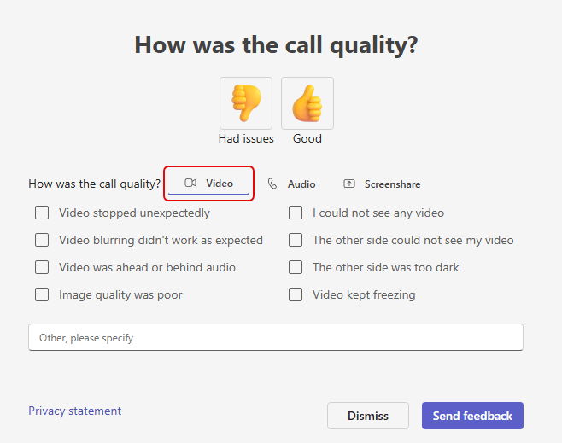Tick 'The other side could not see my video'
The width and height of the screenshot is (562, 443).
296,240
